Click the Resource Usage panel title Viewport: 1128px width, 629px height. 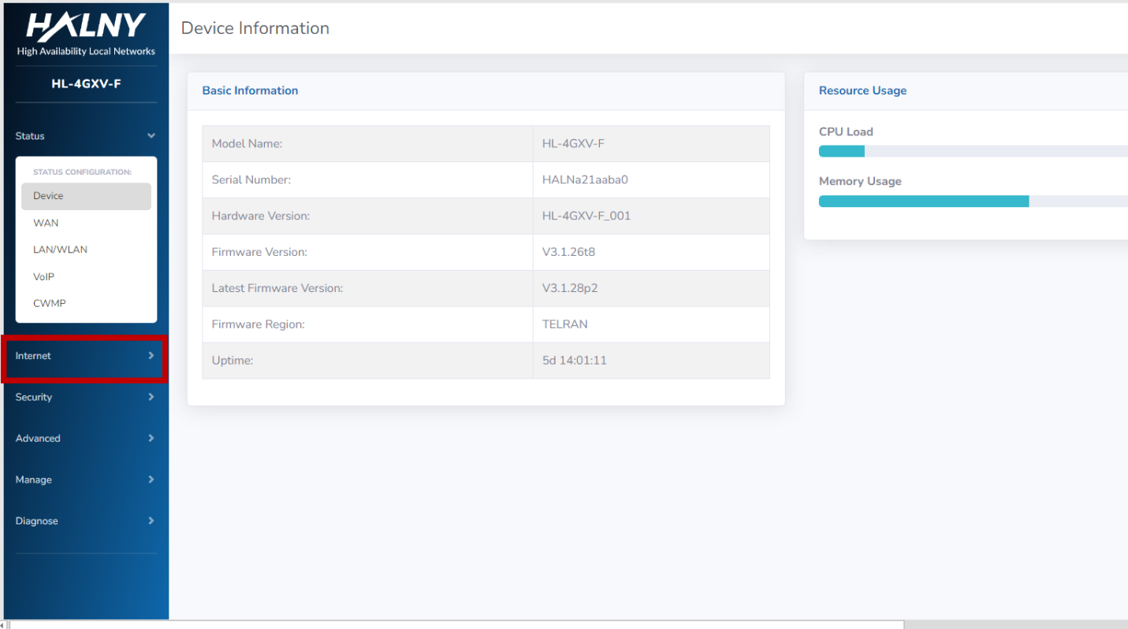coord(862,91)
